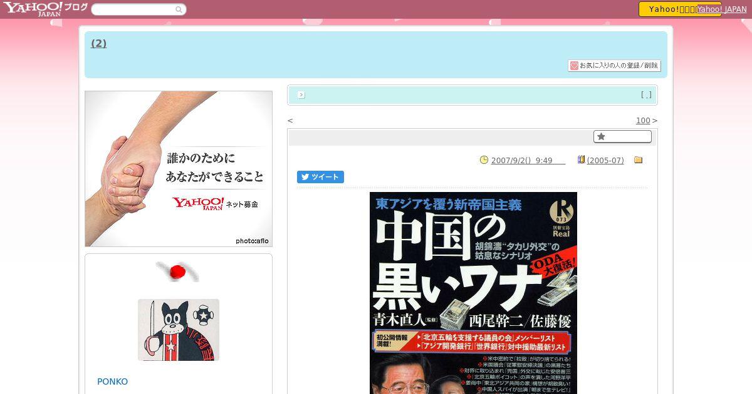Click the star favorite button
Screen dimensions: 752x394
[x=622, y=136]
